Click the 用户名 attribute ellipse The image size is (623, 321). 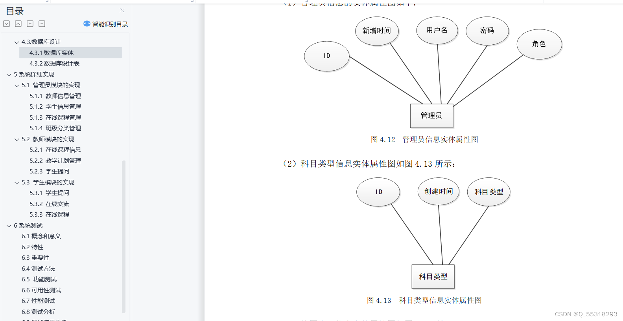click(x=437, y=30)
